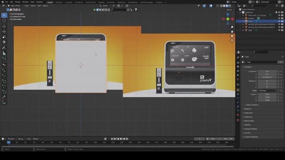285x160 pixels.
Task: Open the Modifiers properties wrench icon
Action: tap(238, 94)
